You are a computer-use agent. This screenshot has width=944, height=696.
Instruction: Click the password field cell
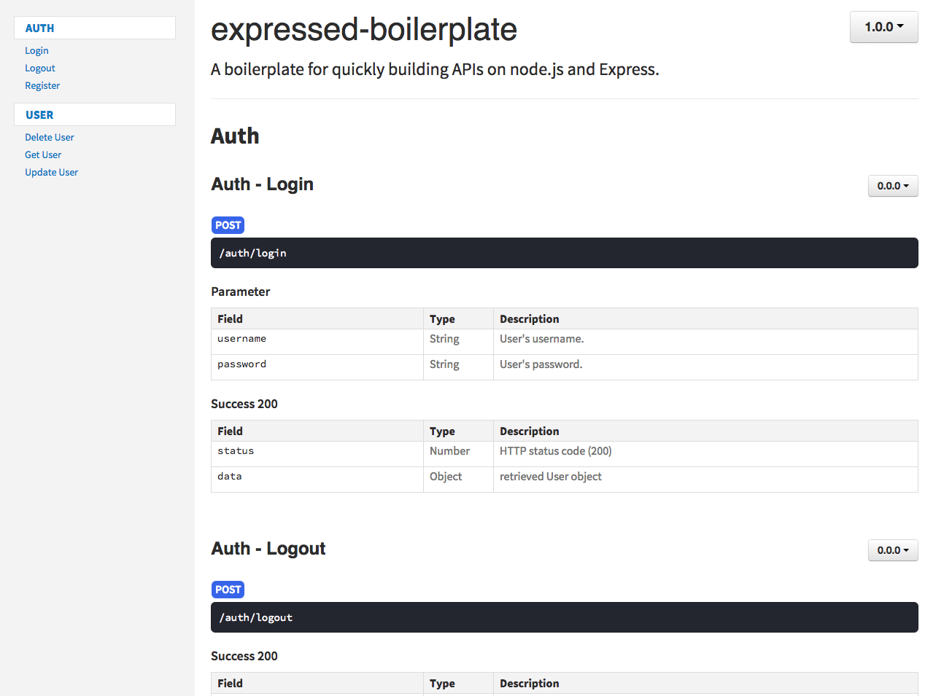click(317, 367)
